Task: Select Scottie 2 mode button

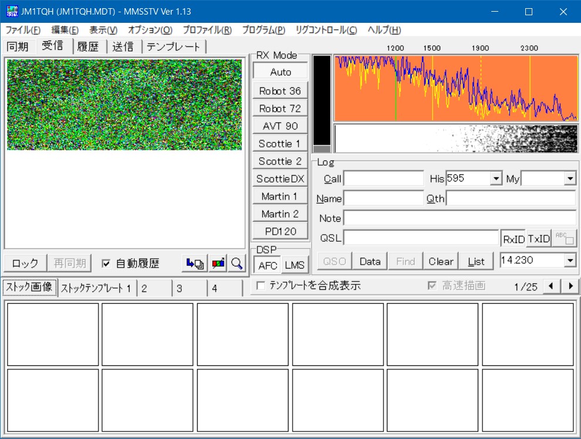Action: [280, 161]
